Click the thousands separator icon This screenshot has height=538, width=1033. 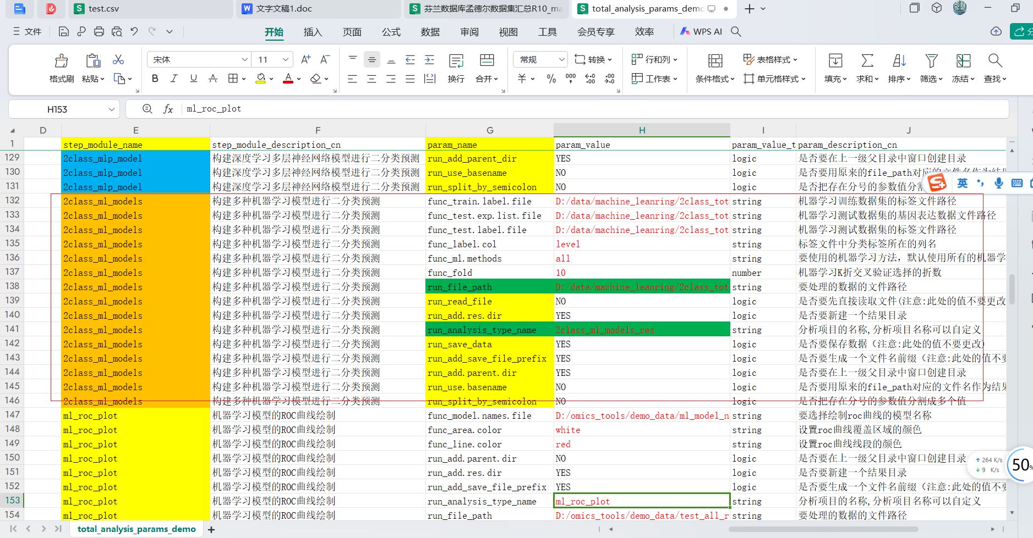point(571,79)
